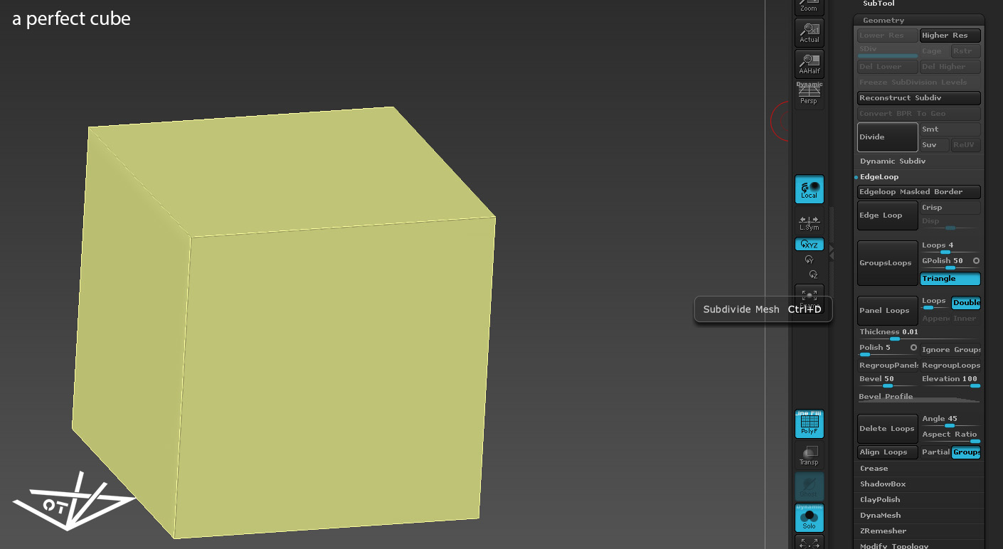The width and height of the screenshot is (1003, 549).
Task: Click the Divide button
Action: [x=888, y=137]
